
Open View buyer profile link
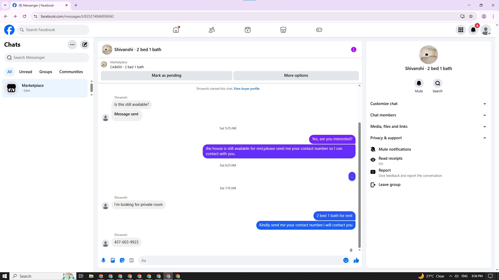246,89
